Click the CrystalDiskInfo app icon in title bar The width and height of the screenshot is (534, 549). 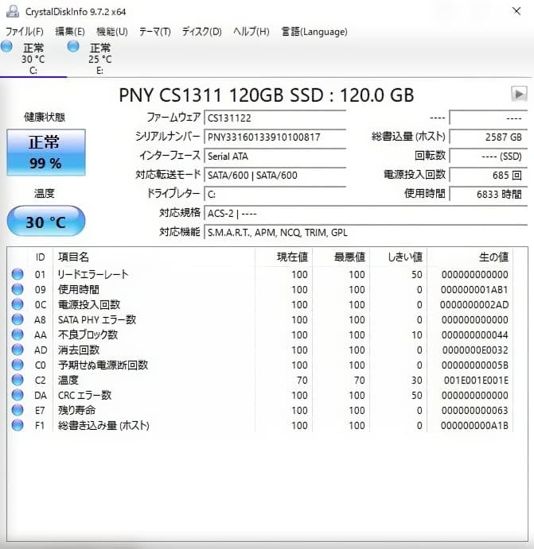13,11
